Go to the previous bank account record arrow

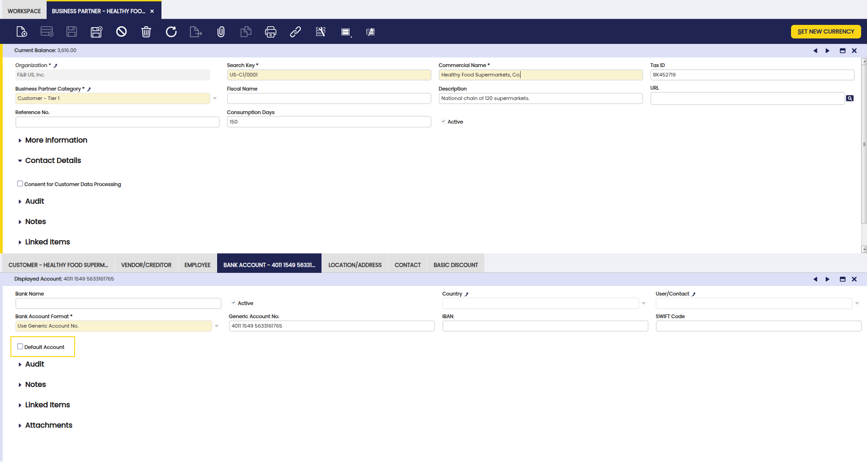pyautogui.click(x=815, y=279)
